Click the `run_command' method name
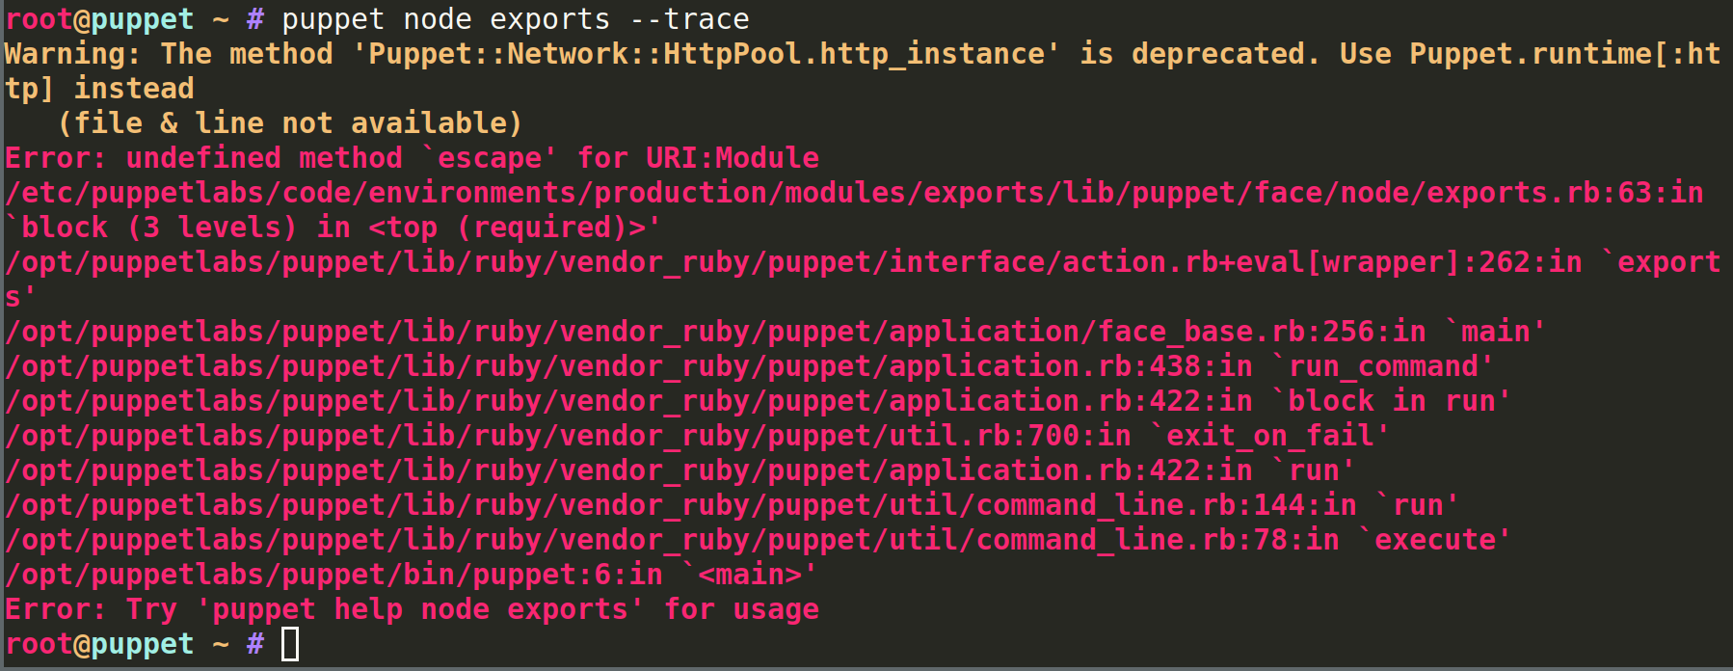Image resolution: width=1733 pixels, height=671 pixels. (x=1382, y=366)
